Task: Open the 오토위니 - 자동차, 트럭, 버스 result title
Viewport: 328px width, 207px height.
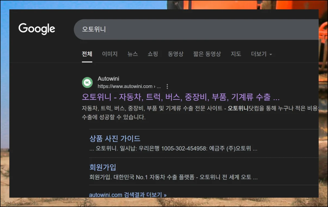Action: click(181, 97)
